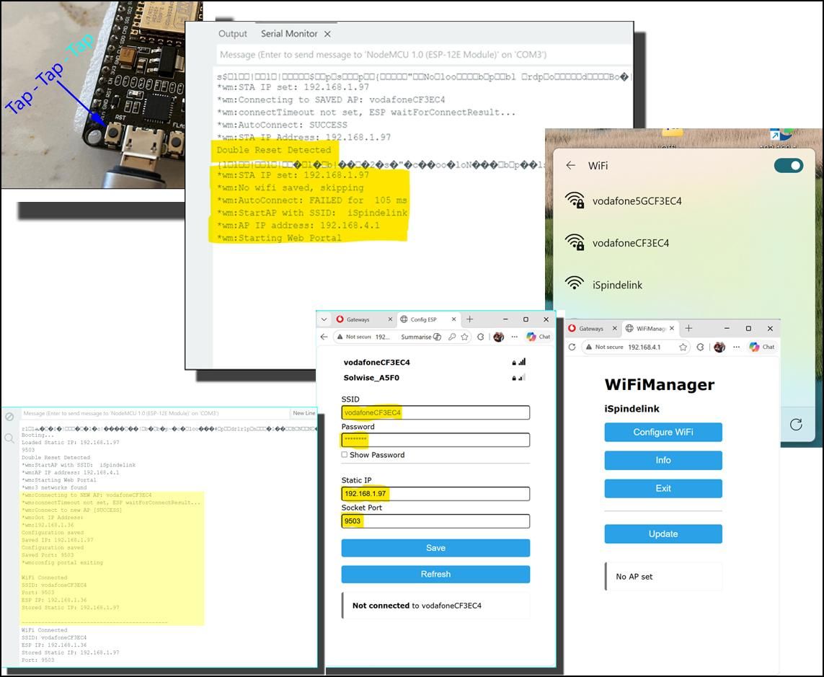Tick the Show Password checkbox
Image resolution: width=824 pixels, height=677 pixels.
(x=345, y=455)
